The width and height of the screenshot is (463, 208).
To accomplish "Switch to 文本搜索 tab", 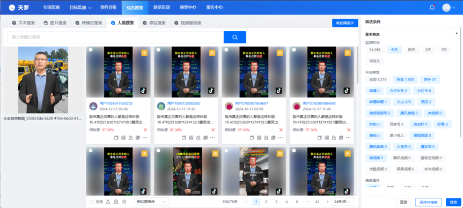I will 24,23.
